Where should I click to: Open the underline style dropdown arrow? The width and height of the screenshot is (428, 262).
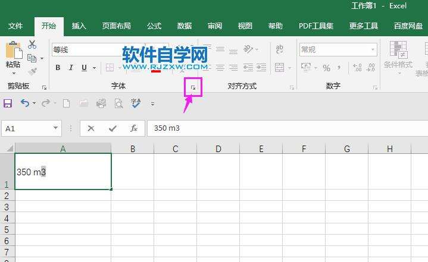click(94, 68)
